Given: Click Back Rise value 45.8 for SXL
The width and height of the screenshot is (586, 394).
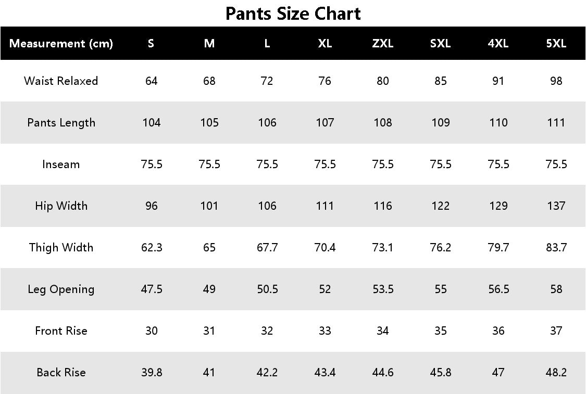Looking at the screenshot, I should click(441, 373).
